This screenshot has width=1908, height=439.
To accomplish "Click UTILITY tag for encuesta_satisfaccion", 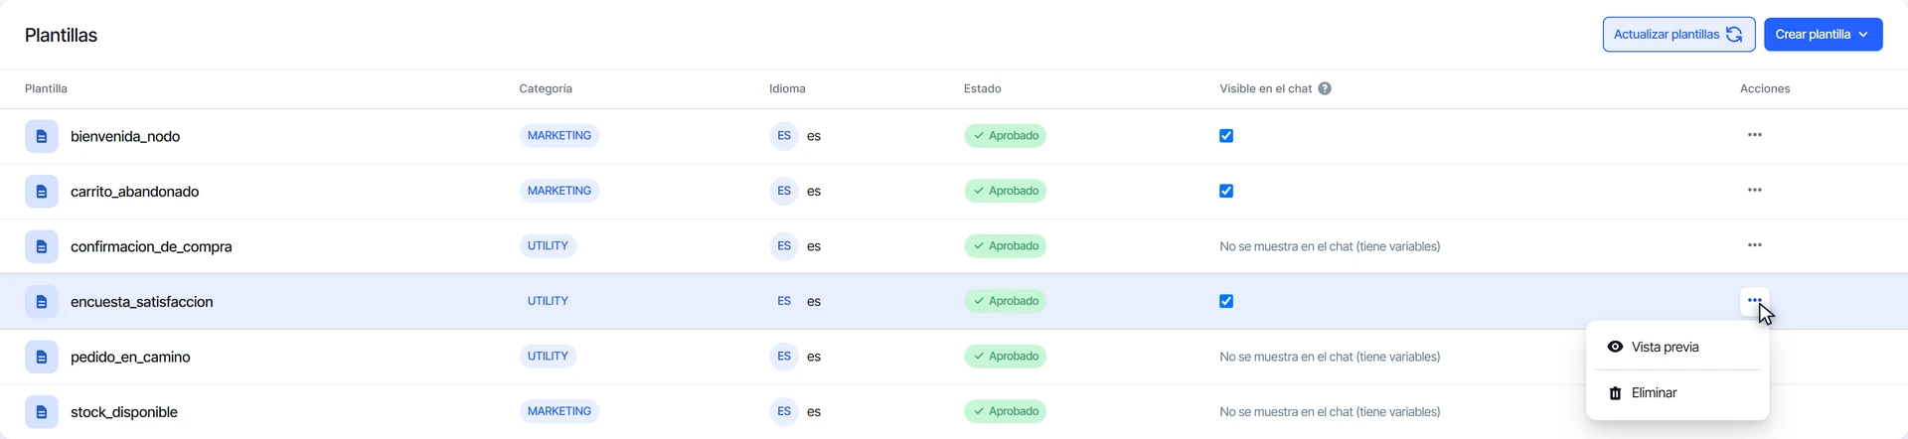I will (548, 301).
